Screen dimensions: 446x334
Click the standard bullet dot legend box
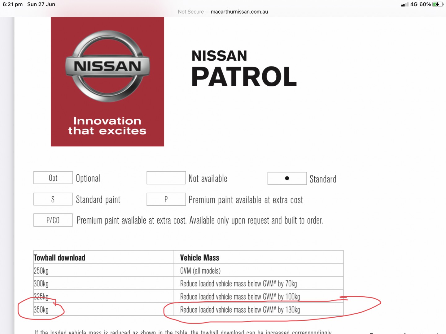287,178
